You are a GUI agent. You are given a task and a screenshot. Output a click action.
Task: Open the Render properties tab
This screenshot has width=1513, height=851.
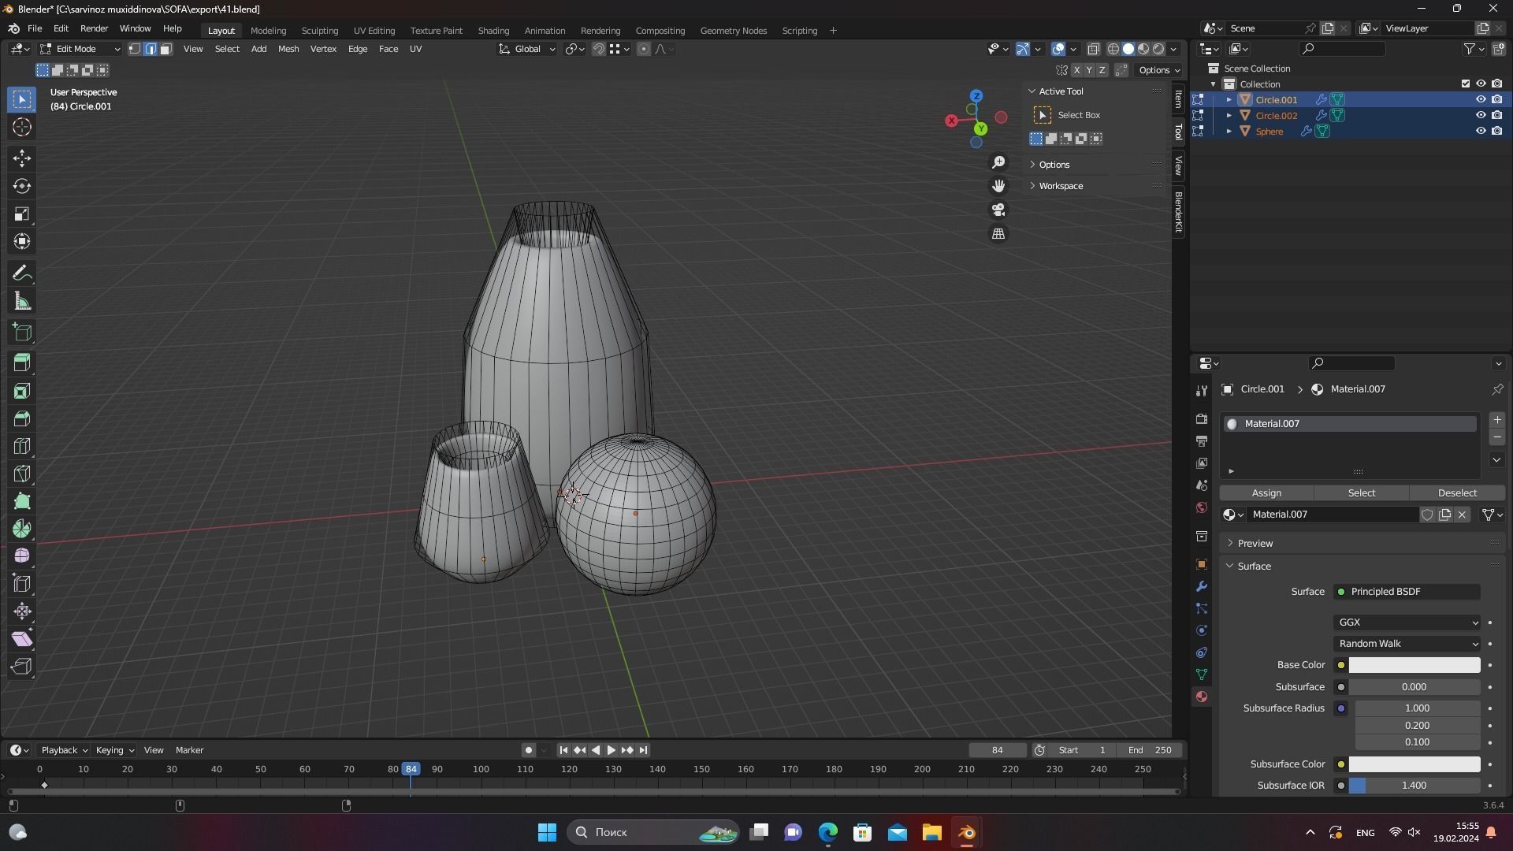(1202, 419)
